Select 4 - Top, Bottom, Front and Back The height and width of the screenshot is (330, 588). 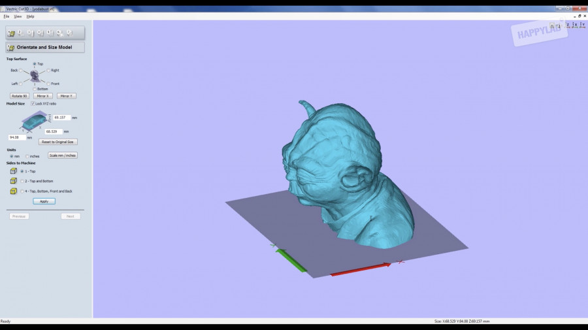(22, 191)
